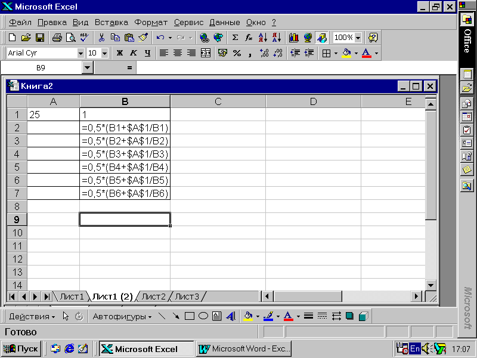Copy selection with the Copy icon

pos(115,38)
